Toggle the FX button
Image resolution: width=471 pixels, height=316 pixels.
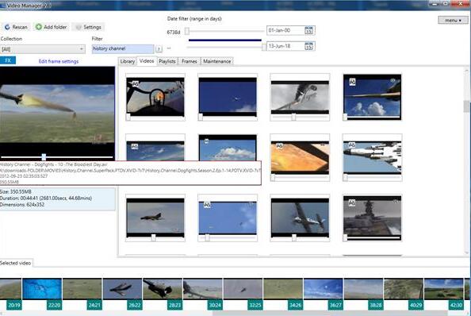[x=8, y=60]
